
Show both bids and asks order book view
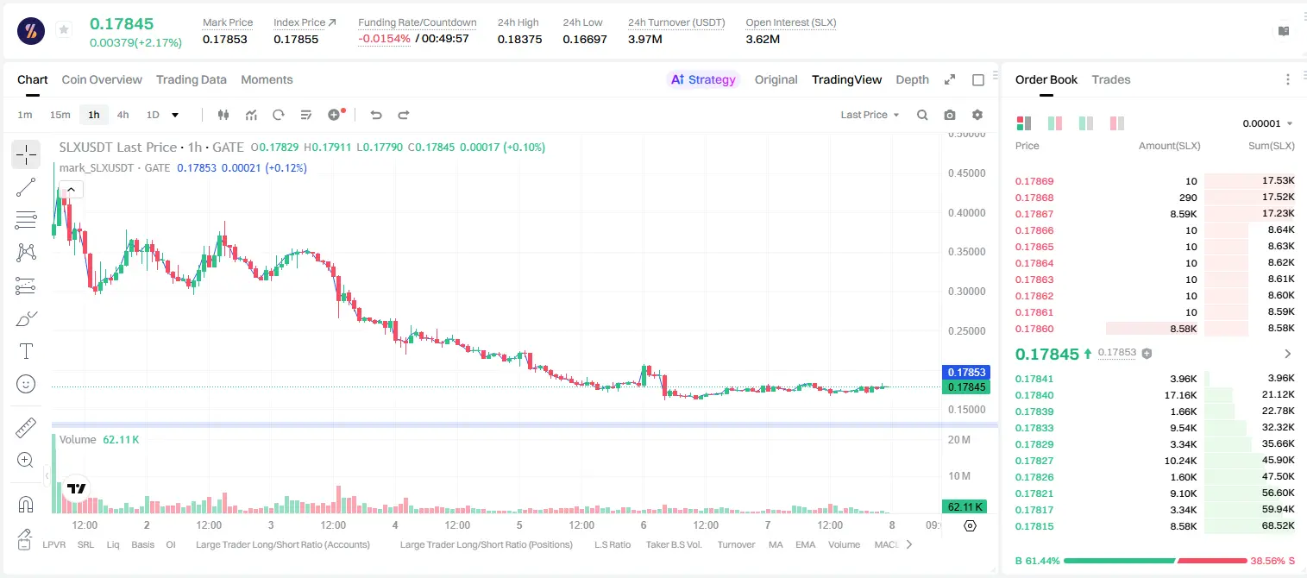coord(1024,123)
